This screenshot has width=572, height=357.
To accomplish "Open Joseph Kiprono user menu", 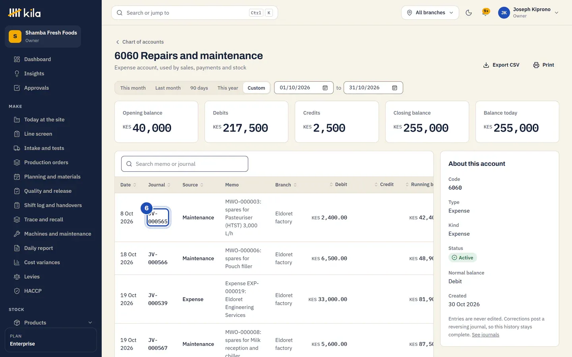I will [x=528, y=13].
